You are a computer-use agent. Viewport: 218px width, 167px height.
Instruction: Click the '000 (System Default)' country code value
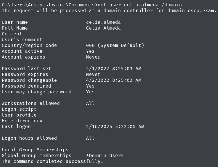coord(115,45)
